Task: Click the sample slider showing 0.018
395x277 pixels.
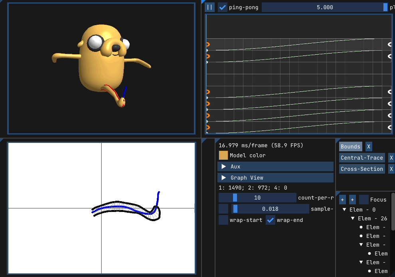Action: pos(270,209)
